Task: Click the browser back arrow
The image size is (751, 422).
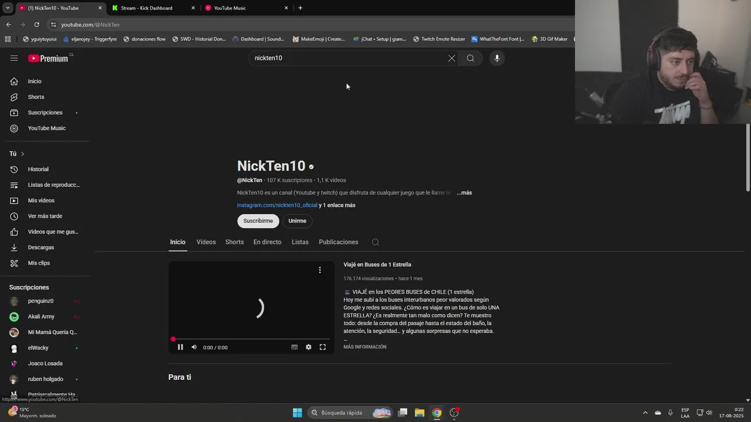Action: pyautogui.click(x=8, y=25)
